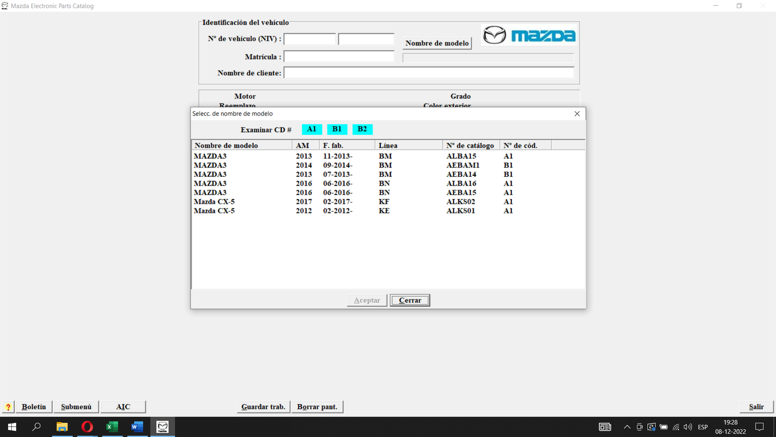This screenshot has height=437, width=776.
Task: Open taskbar search
Action: point(37,427)
